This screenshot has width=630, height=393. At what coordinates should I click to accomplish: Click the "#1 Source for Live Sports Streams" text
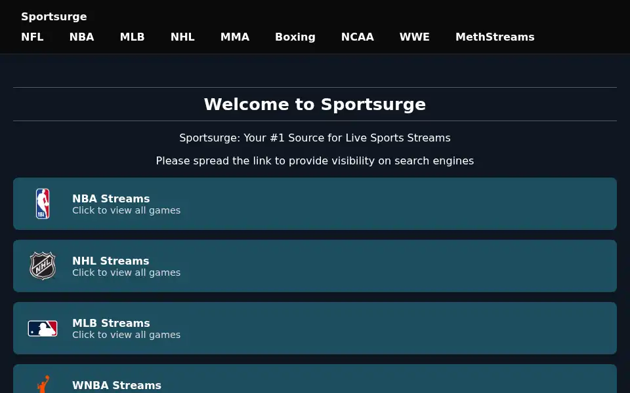coord(360,138)
